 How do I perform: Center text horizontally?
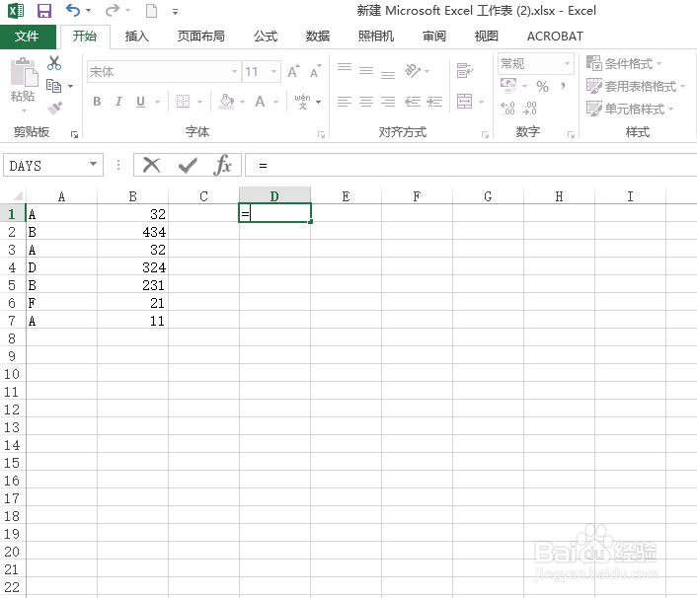(x=366, y=102)
